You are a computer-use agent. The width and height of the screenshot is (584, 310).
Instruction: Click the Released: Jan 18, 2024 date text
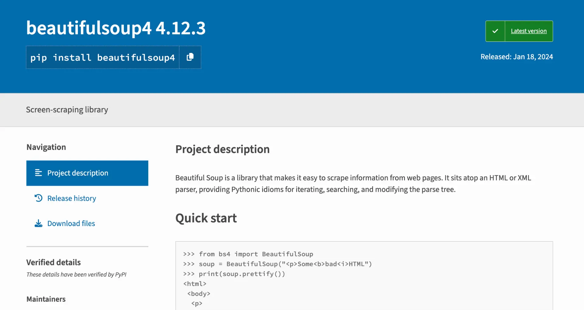(x=516, y=57)
